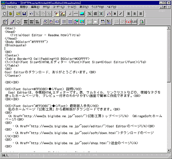Apply italic with the slanted I icon
The width and height of the screenshot is (172, 159).
tap(121, 14)
